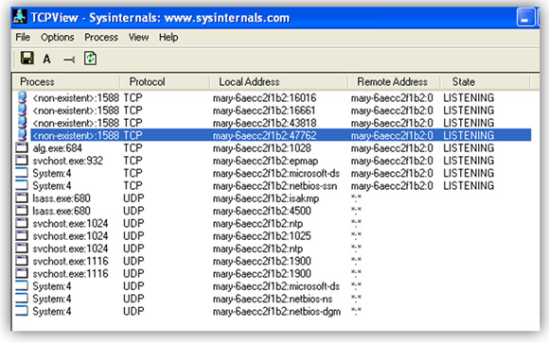This screenshot has height=343, width=549.
Task: Click process icon on port 43818 row
Action: (22, 123)
